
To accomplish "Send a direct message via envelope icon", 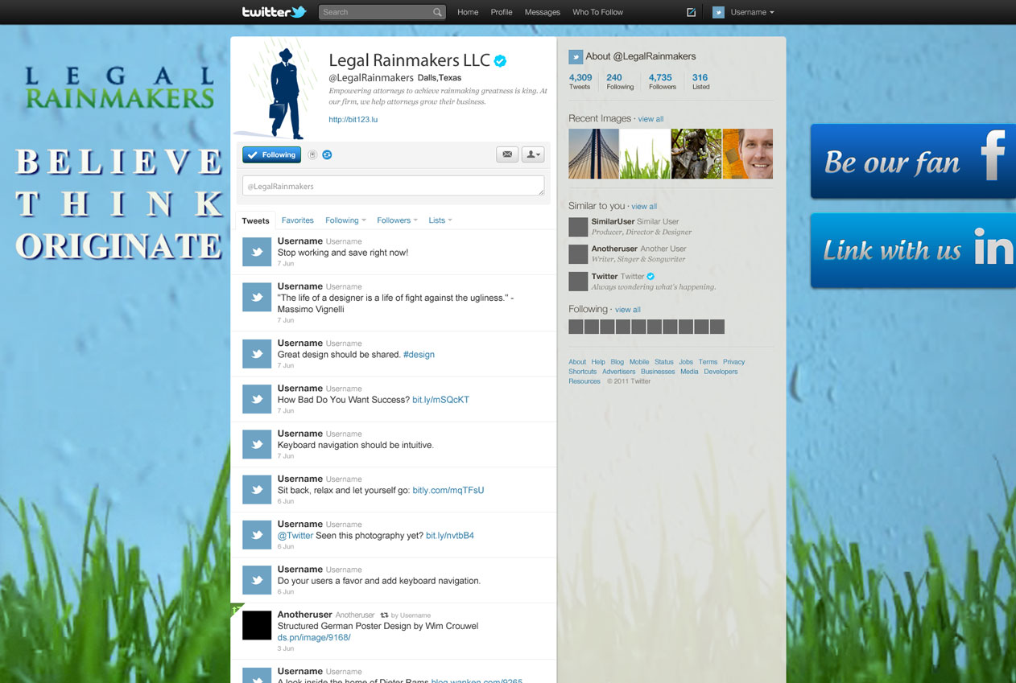I will [507, 154].
